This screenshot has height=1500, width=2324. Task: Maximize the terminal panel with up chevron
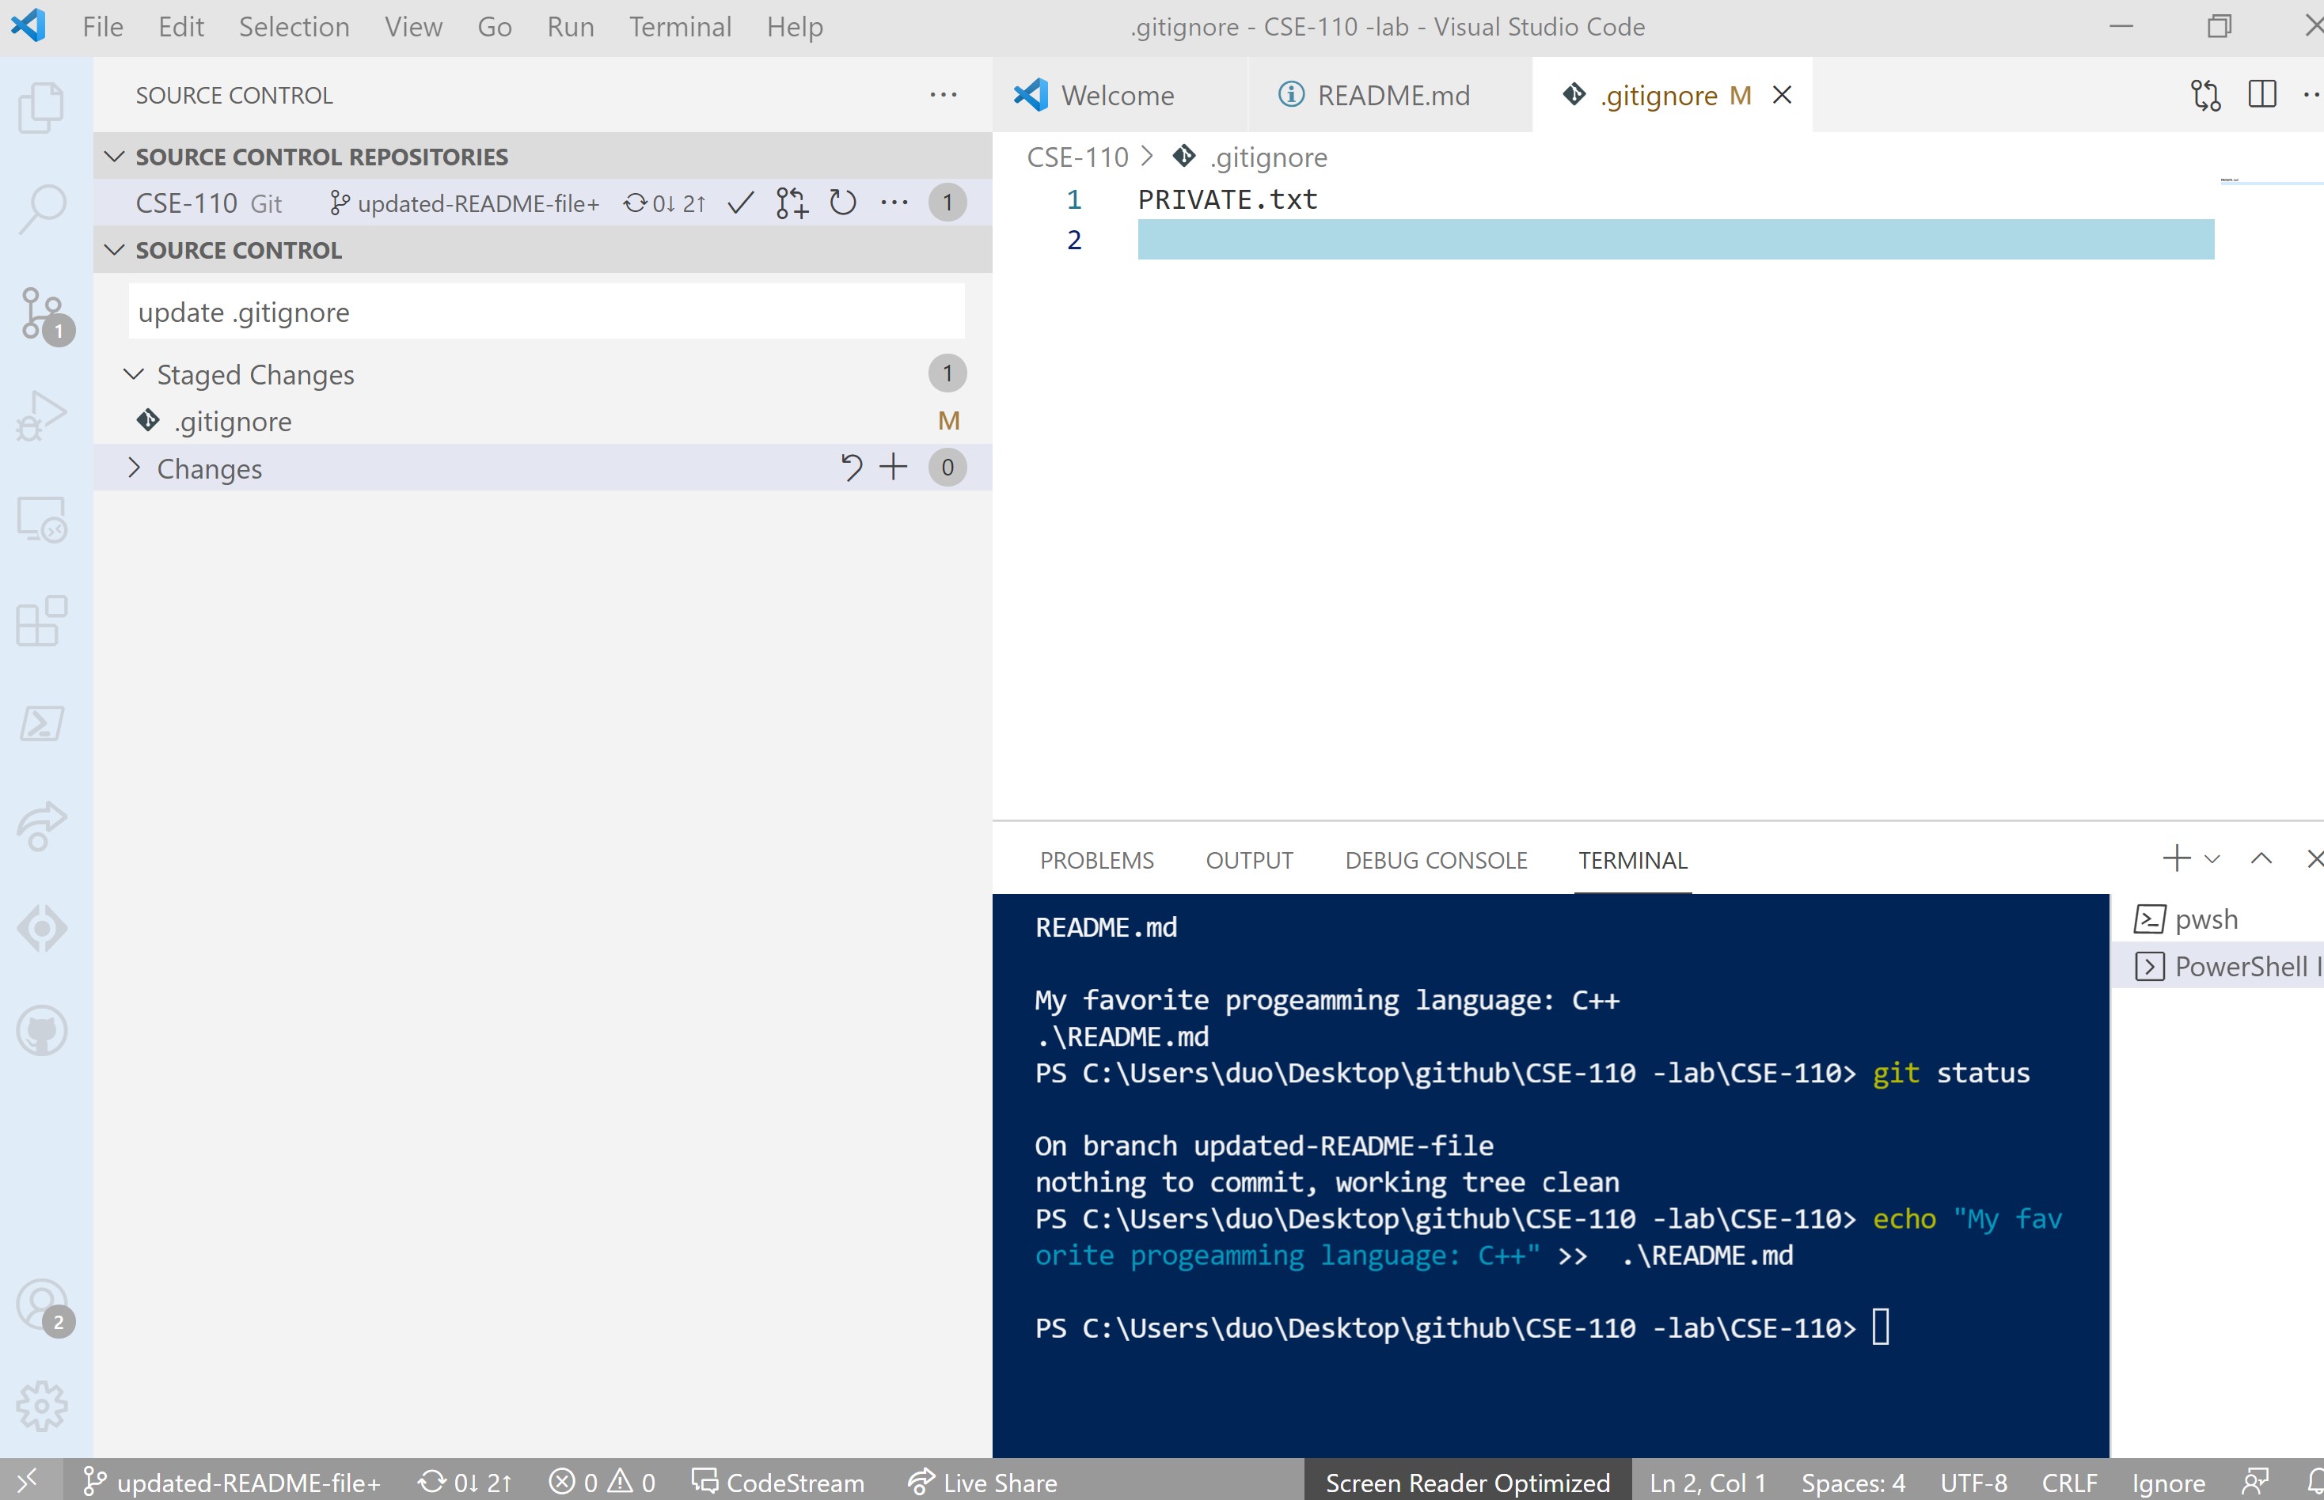[x=2261, y=859]
